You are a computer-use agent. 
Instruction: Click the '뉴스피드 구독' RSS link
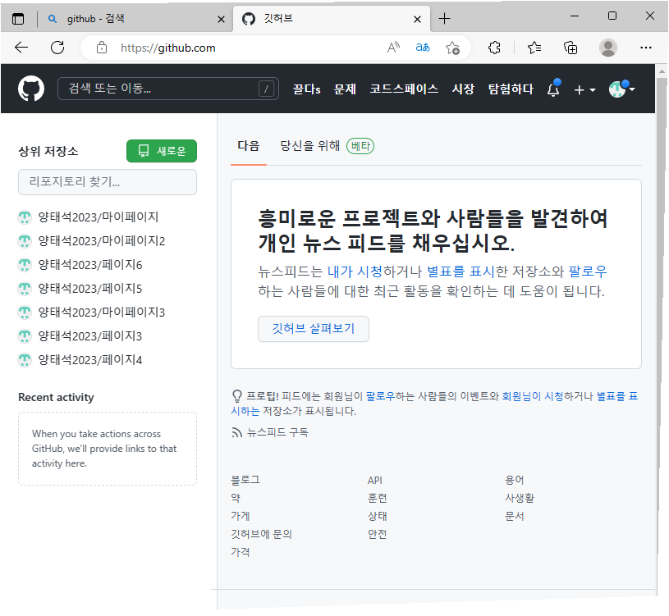[x=269, y=433]
